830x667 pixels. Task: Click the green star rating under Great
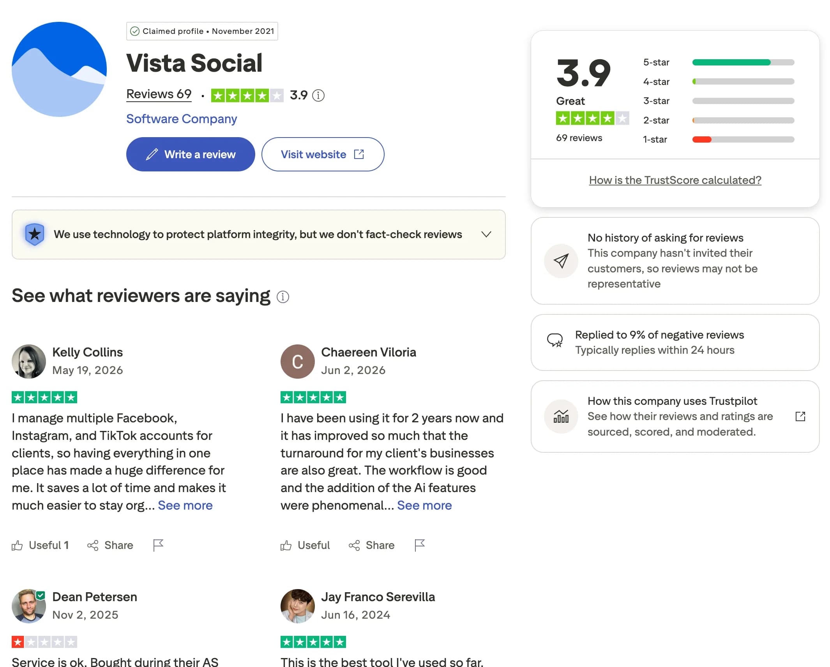(592, 118)
